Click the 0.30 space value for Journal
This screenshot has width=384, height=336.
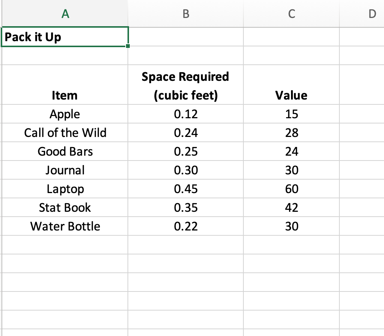[186, 170]
